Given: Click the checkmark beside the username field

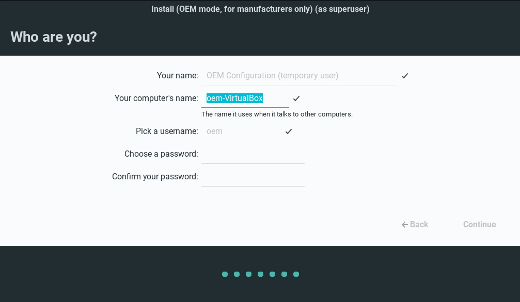Looking at the screenshot, I should [289, 131].
